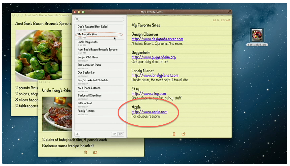Image resolution: width=290 pixels, height=166 pixels.
Task: Open the Supper Club Ideas note
Action: coord(88,57)
